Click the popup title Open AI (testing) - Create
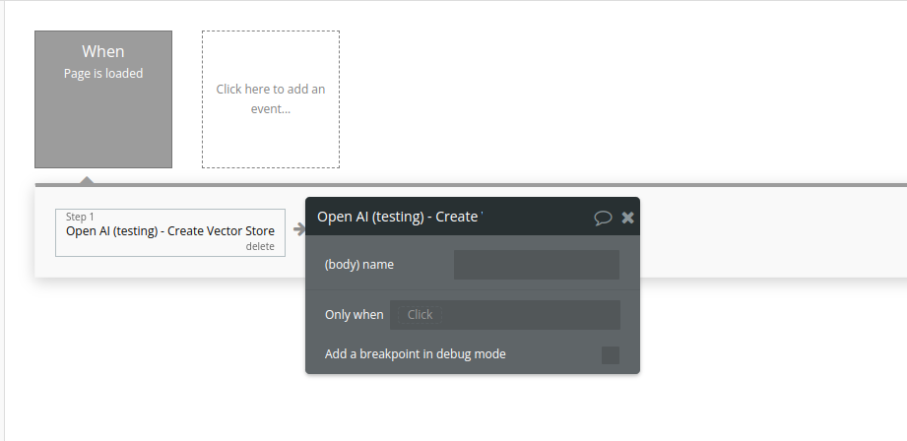The width and height of the screenshot is (907, 441). tap(399, 217)
